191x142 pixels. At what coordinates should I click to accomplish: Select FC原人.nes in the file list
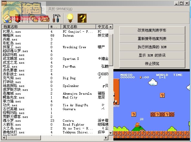pos(12,32)
